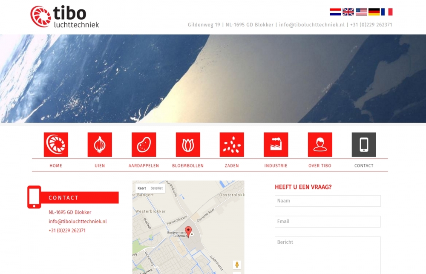Open the person (Over Tibo) icon
The height and width of the screenshot is (274, 426).
320,144
